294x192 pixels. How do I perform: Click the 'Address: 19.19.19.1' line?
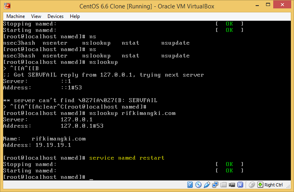tap(37, 145)
